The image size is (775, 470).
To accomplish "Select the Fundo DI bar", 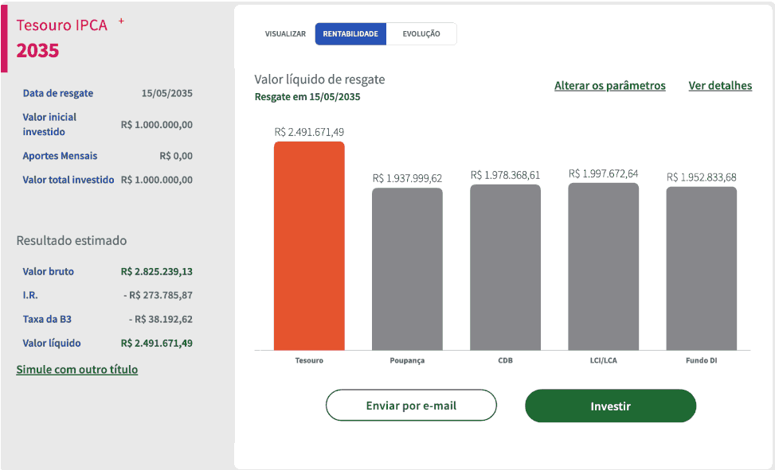I will (701, 266).
